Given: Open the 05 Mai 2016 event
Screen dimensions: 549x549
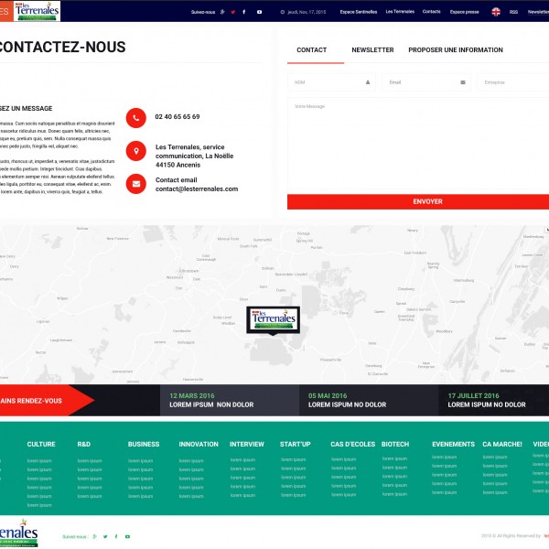Looking at the screenshot, I should point(347,400).
